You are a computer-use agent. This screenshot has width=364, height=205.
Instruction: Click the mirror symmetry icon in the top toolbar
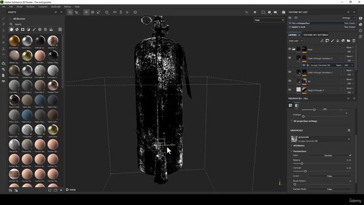coord(115,12)
